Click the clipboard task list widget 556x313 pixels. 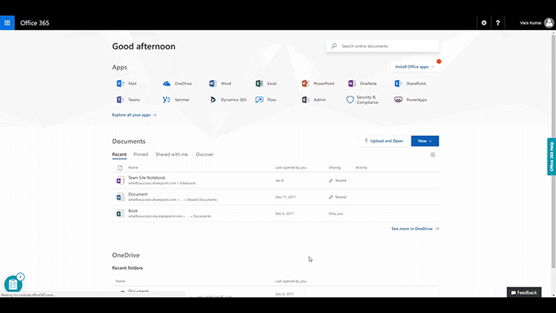tap(14, 284)
